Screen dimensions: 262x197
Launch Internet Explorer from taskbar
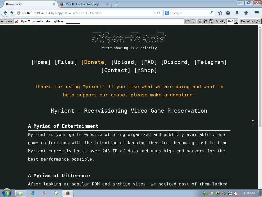tap(32, 193)
